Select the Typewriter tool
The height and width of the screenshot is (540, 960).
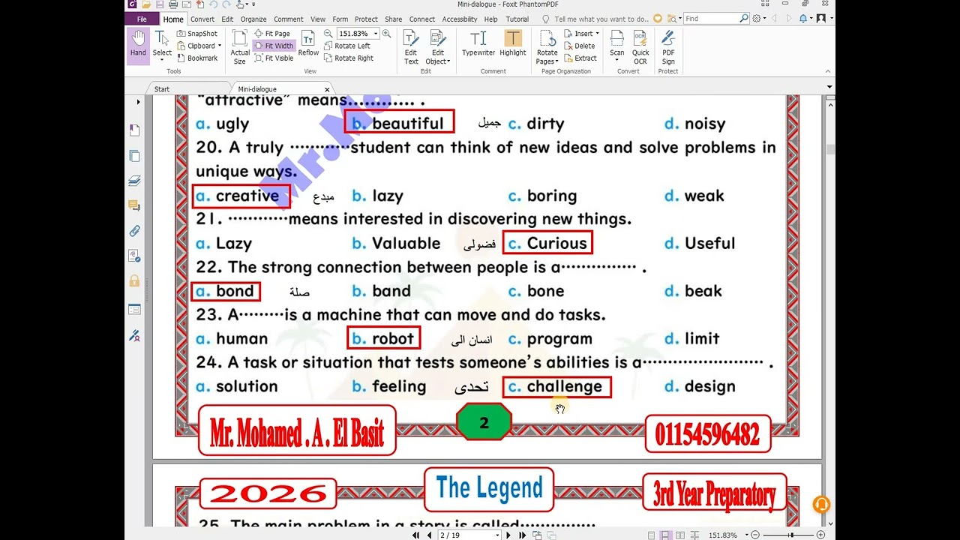click(478, 43)
